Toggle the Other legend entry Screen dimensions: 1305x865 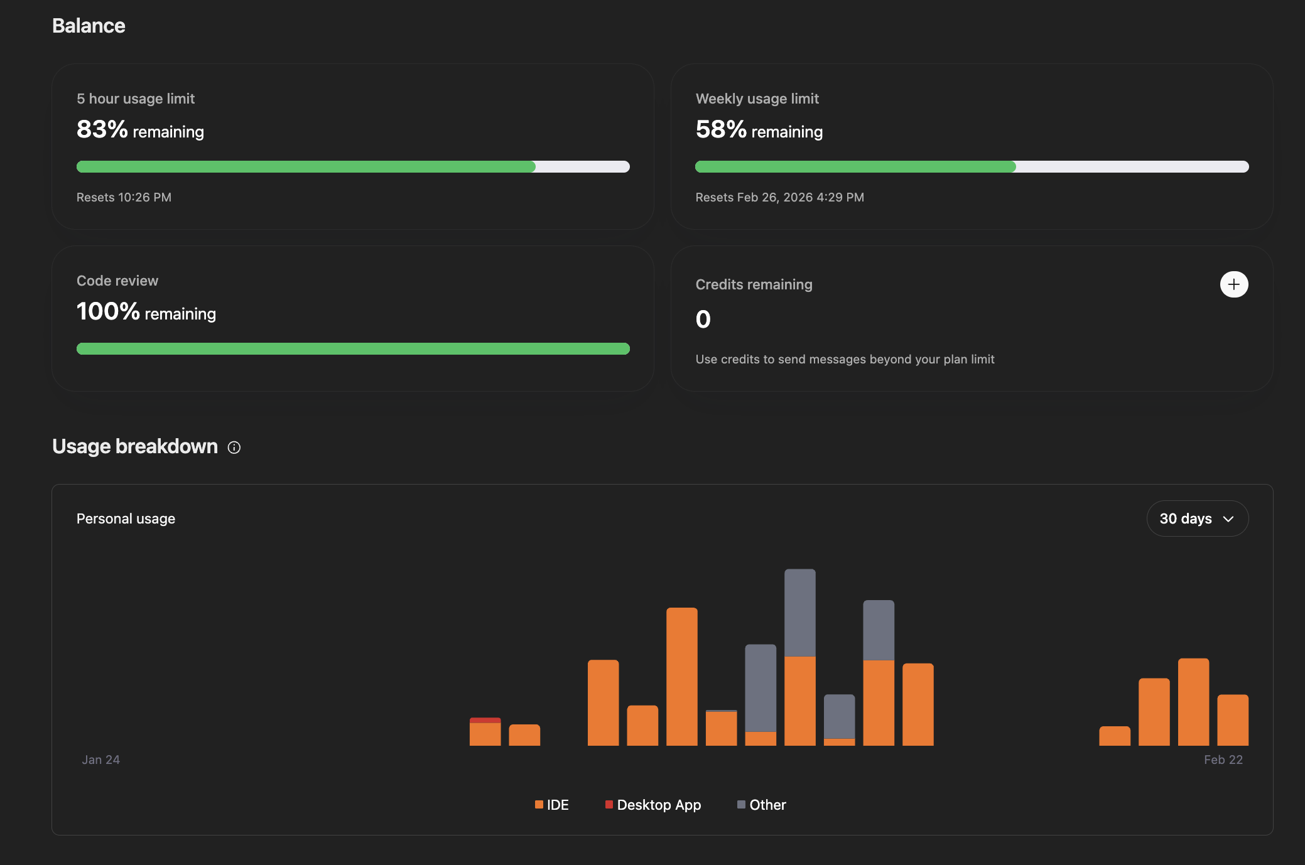pyautogui.click(x=767, y=805)
